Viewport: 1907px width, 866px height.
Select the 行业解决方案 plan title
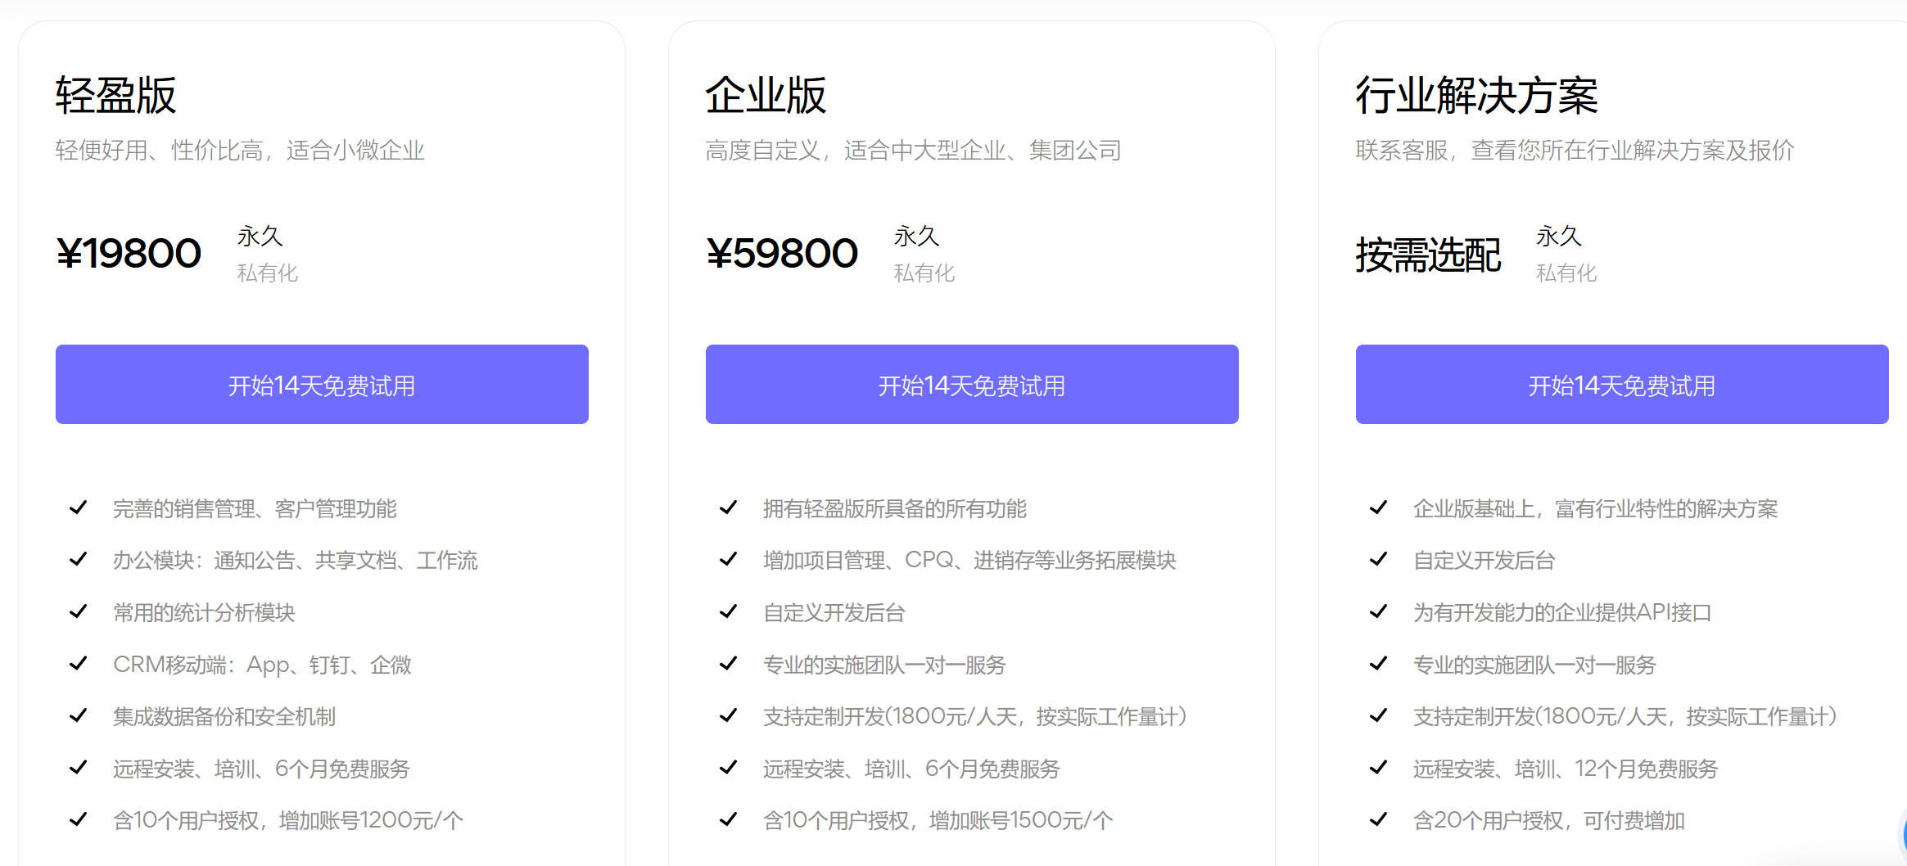(1476, 95)
